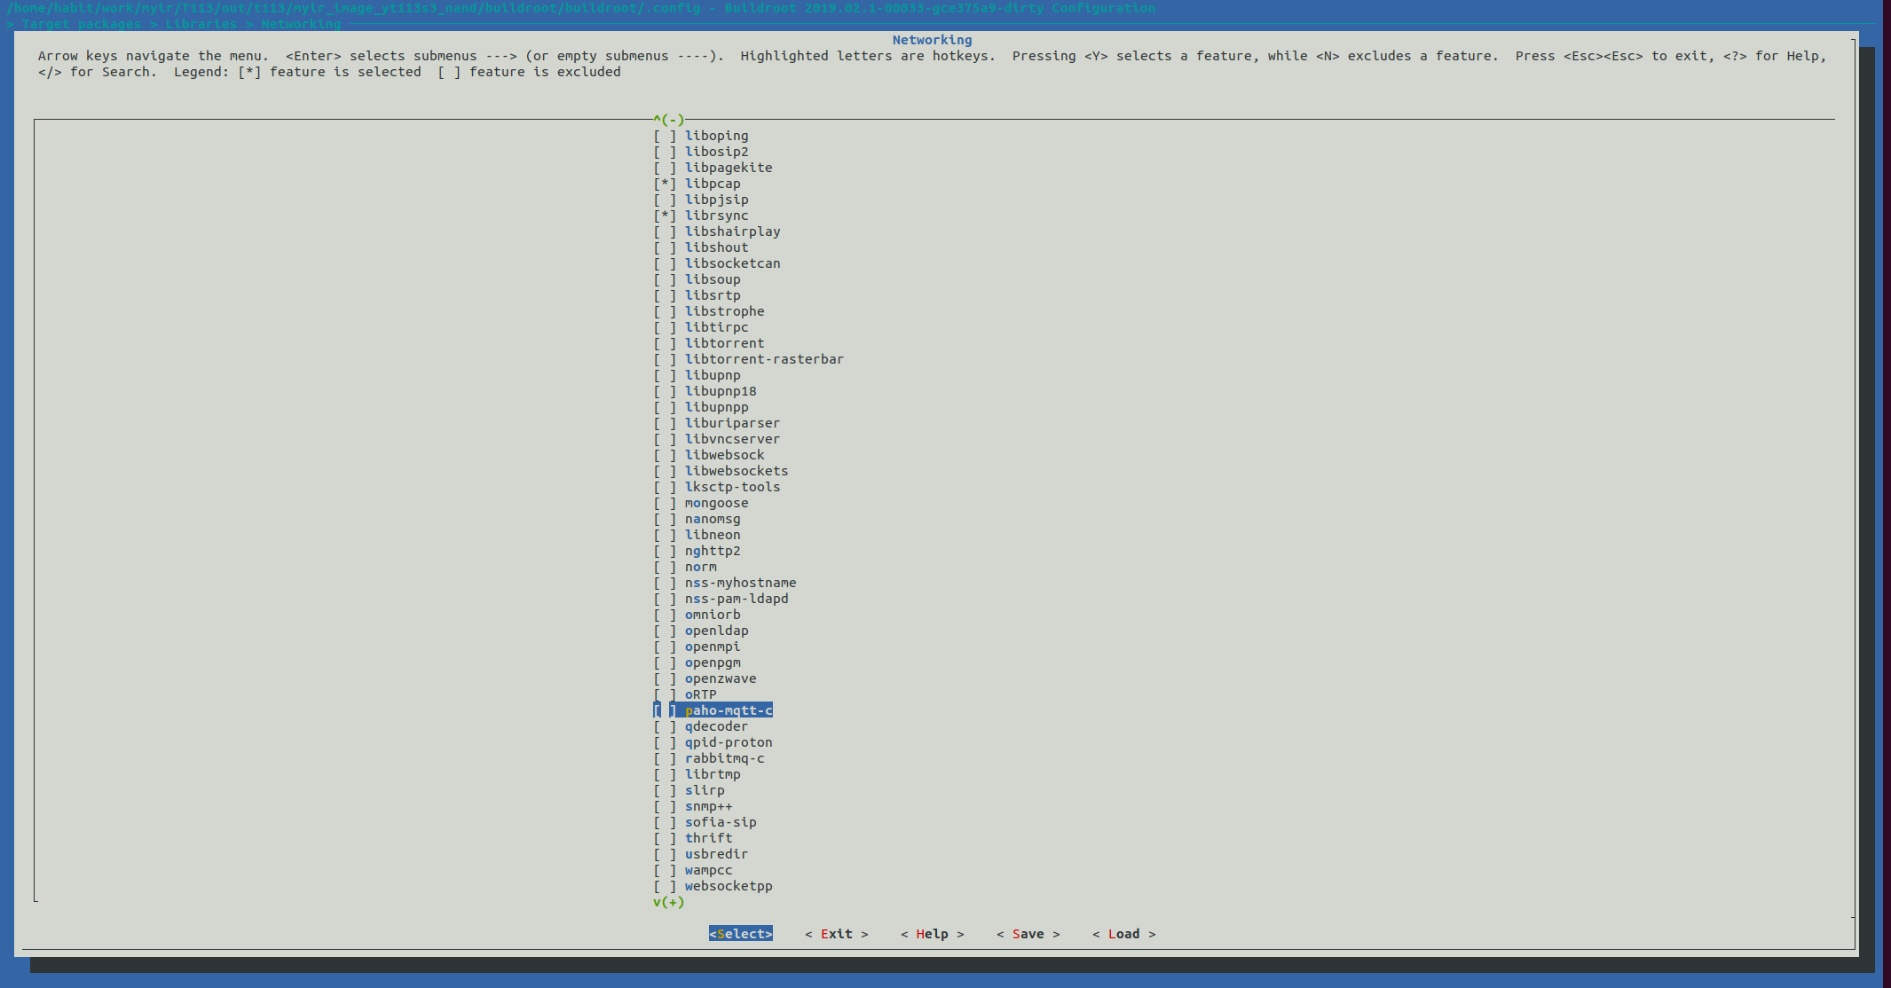Click the Libraries breadcrumb item
This screenshot has width=1891, height=988.
pyautogui.click(x=201, y=24)
